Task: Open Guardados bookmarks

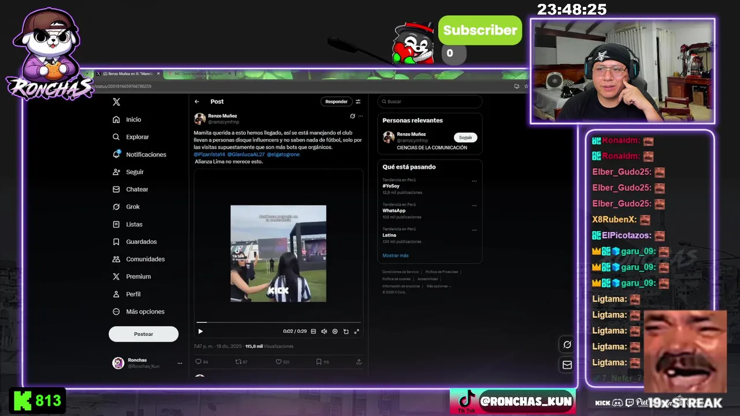Action: point(134,242)
